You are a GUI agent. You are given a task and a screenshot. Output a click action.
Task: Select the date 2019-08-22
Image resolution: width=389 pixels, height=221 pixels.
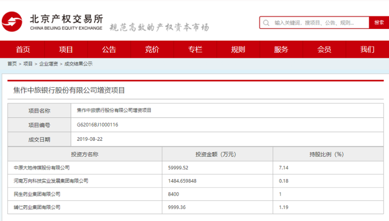coord(89,139)
